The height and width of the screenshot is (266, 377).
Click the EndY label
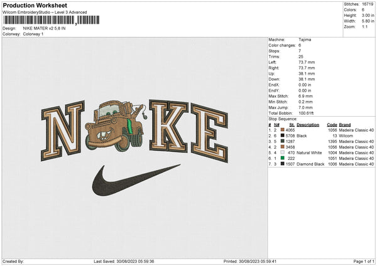[274, 90]
